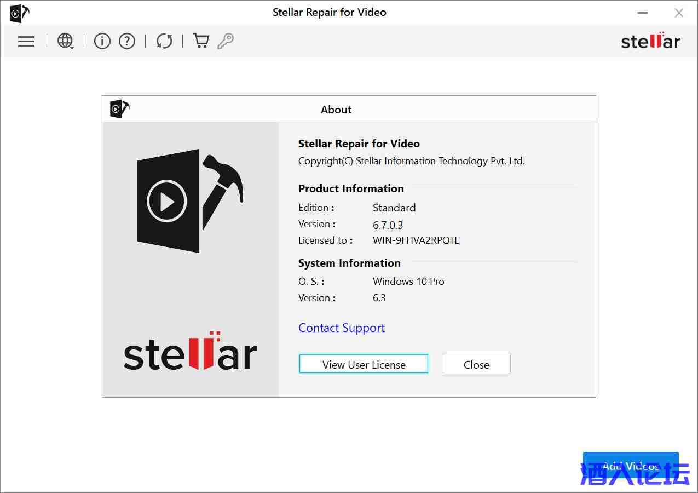Screen dimensions: 698x493
Task: Click the Product Information heading
Action: [351, 188]
